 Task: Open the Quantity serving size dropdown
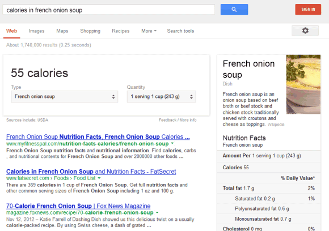[x=161, y=97]
